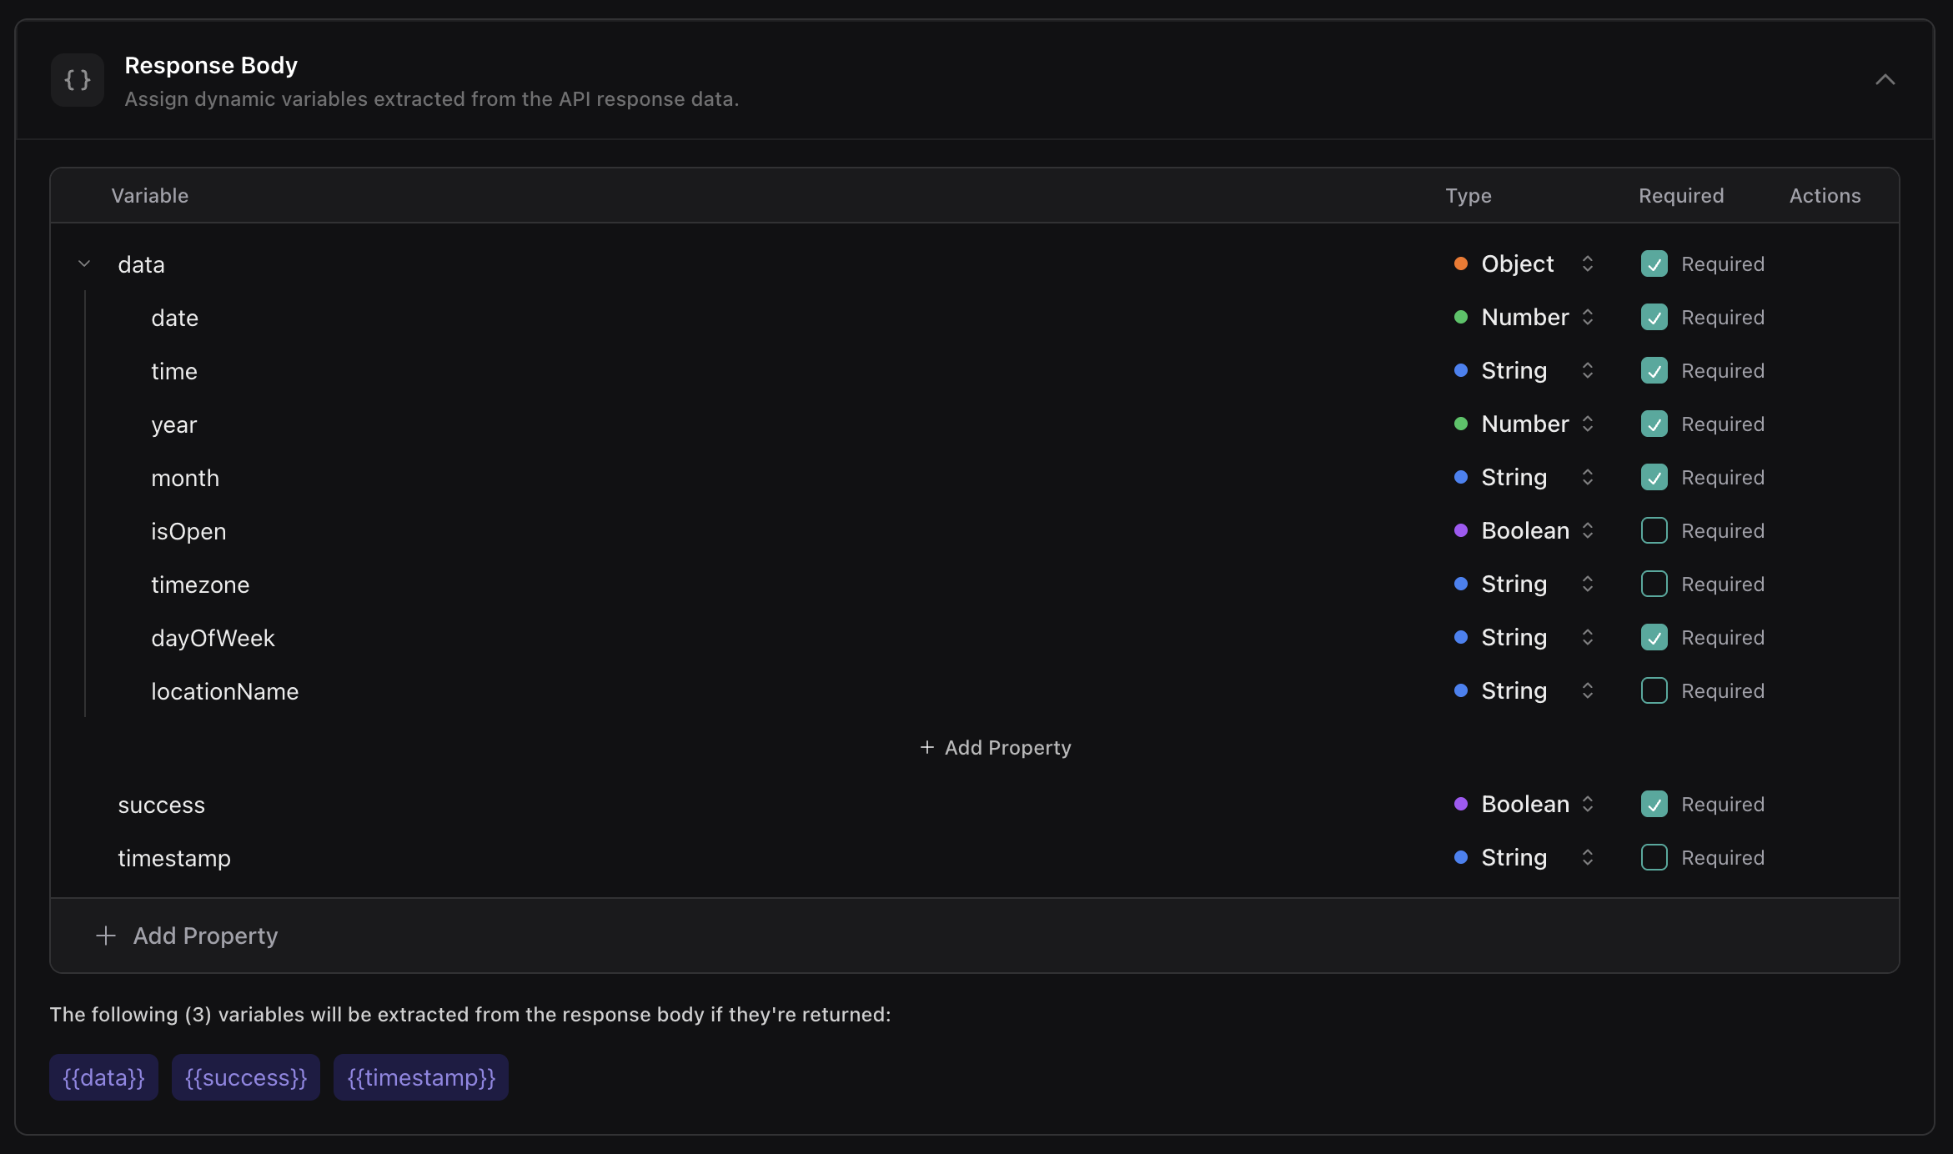Viewport: 1953px width, 1154px height.
Task: Uncheck Required for the success variable
Action: point(1654,805)
